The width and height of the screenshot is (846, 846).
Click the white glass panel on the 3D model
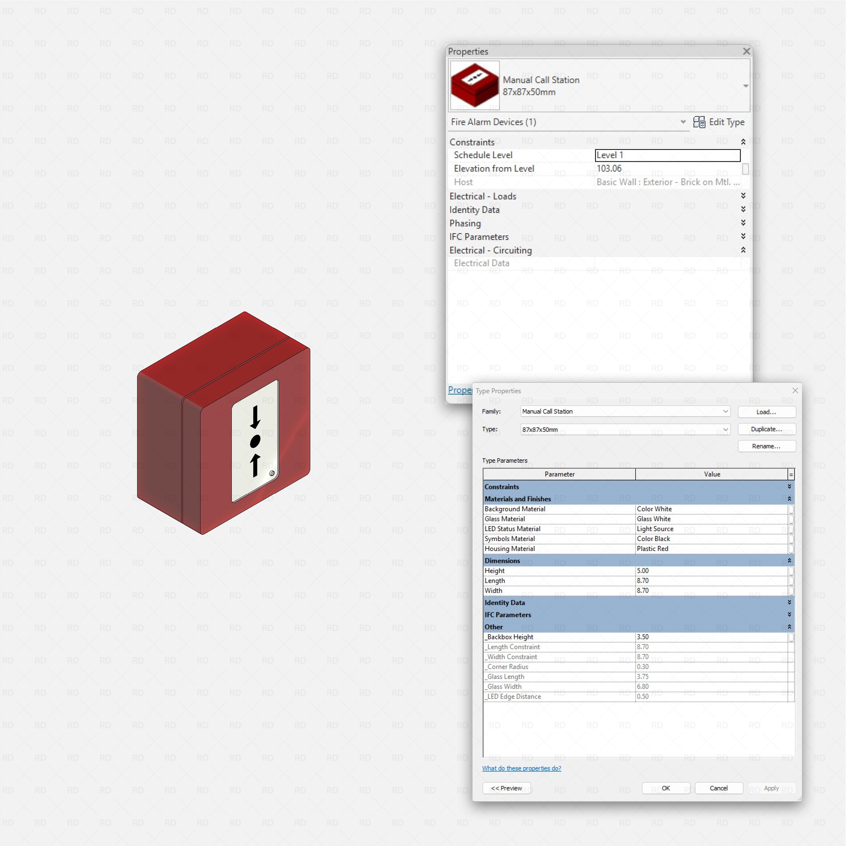coord(255,441)
